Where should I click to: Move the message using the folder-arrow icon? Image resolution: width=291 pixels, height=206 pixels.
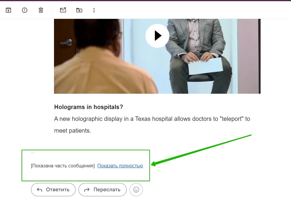tap(79, 10)
